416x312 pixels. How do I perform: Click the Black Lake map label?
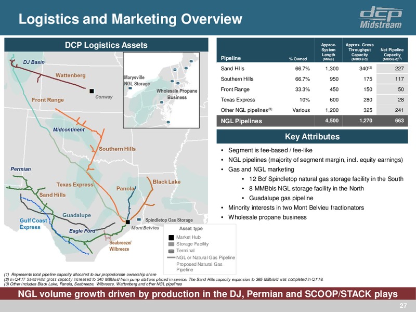[166, 181]
